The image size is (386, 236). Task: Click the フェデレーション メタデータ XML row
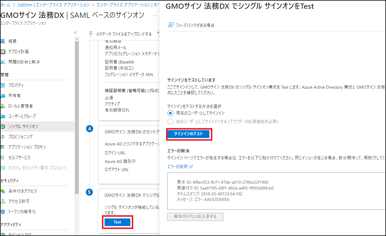[x=129, y=75]
